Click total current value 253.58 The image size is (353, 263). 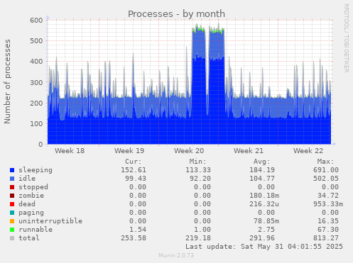click(134, 238)
